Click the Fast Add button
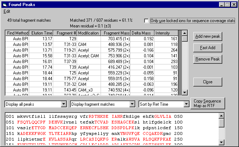 pos(208,48)
